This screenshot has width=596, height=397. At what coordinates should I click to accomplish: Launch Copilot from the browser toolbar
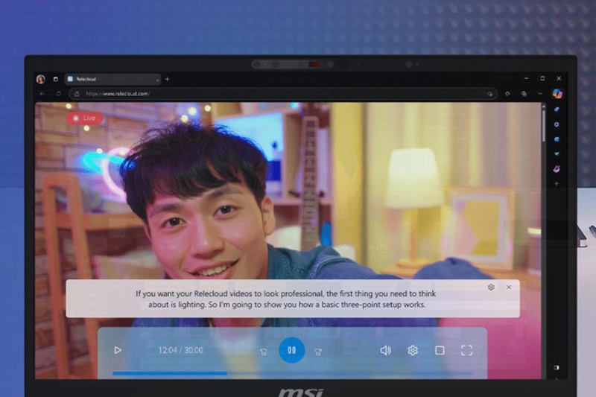coord(557,93)
